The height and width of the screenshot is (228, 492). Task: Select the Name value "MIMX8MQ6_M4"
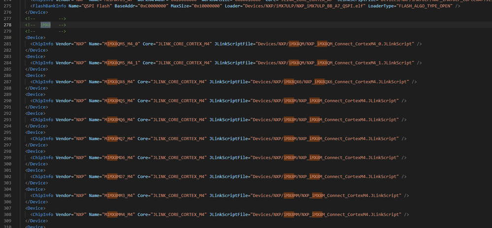(118, 120)
